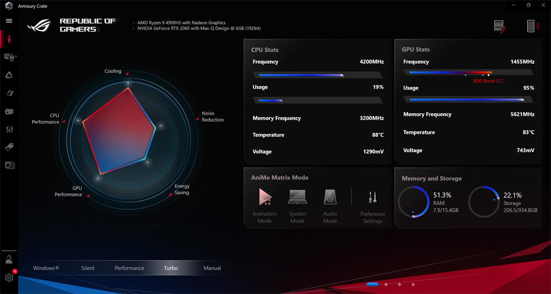Open AniMe Matrix Preference Settings
The image size is (551, 294).
click(372, 197)
